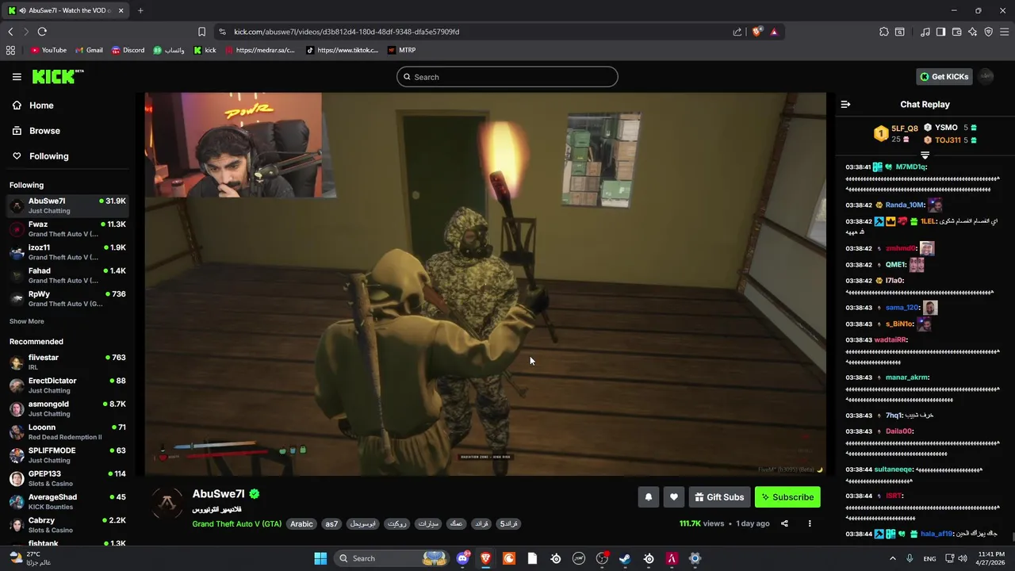This screenshot has width=1015, height=571.
Task: Go back in browser
Action: [x=10, y=32]
